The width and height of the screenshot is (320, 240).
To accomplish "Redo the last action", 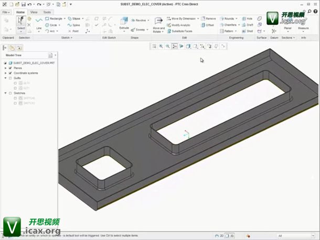I will click(x=39, y=4).
